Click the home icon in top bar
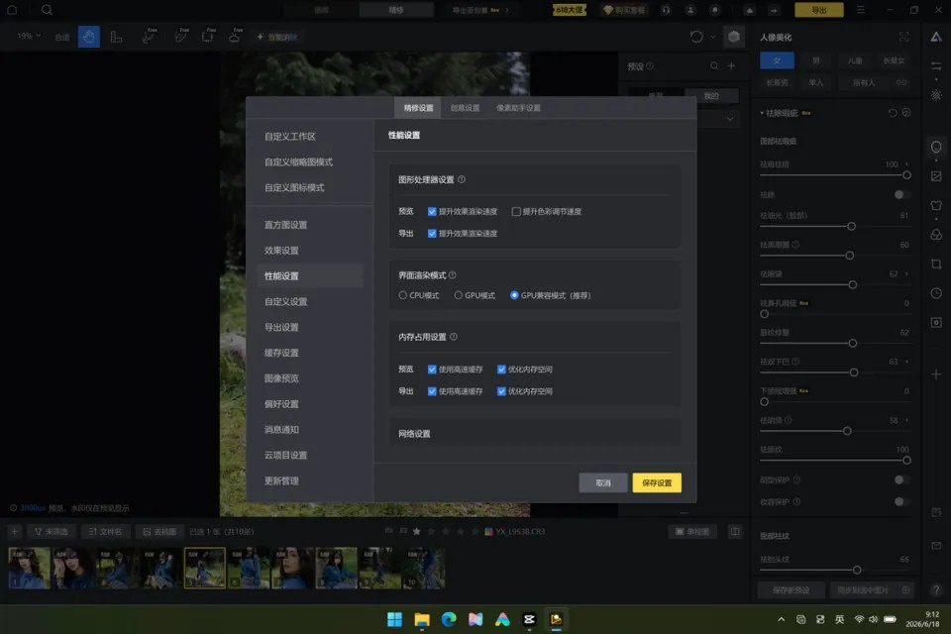The image size is (951, 634). pyautogui.click(x=12, y=10)
